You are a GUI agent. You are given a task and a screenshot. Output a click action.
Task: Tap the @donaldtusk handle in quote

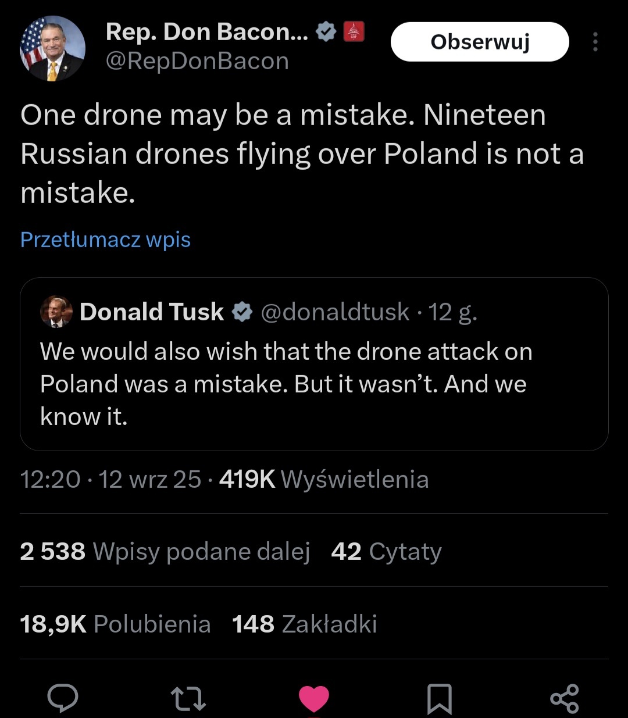(x=335, y=312)
